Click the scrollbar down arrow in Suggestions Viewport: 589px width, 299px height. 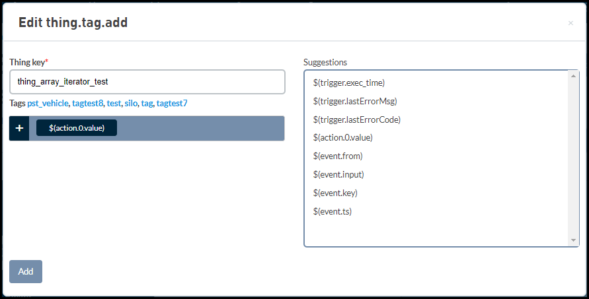click(573, 240)
